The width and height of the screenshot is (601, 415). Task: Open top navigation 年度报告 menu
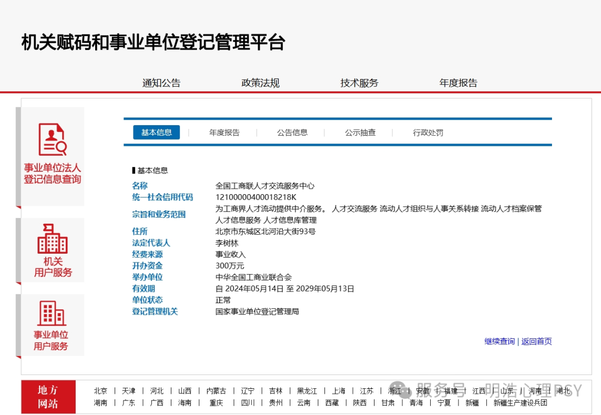(458, 83)
